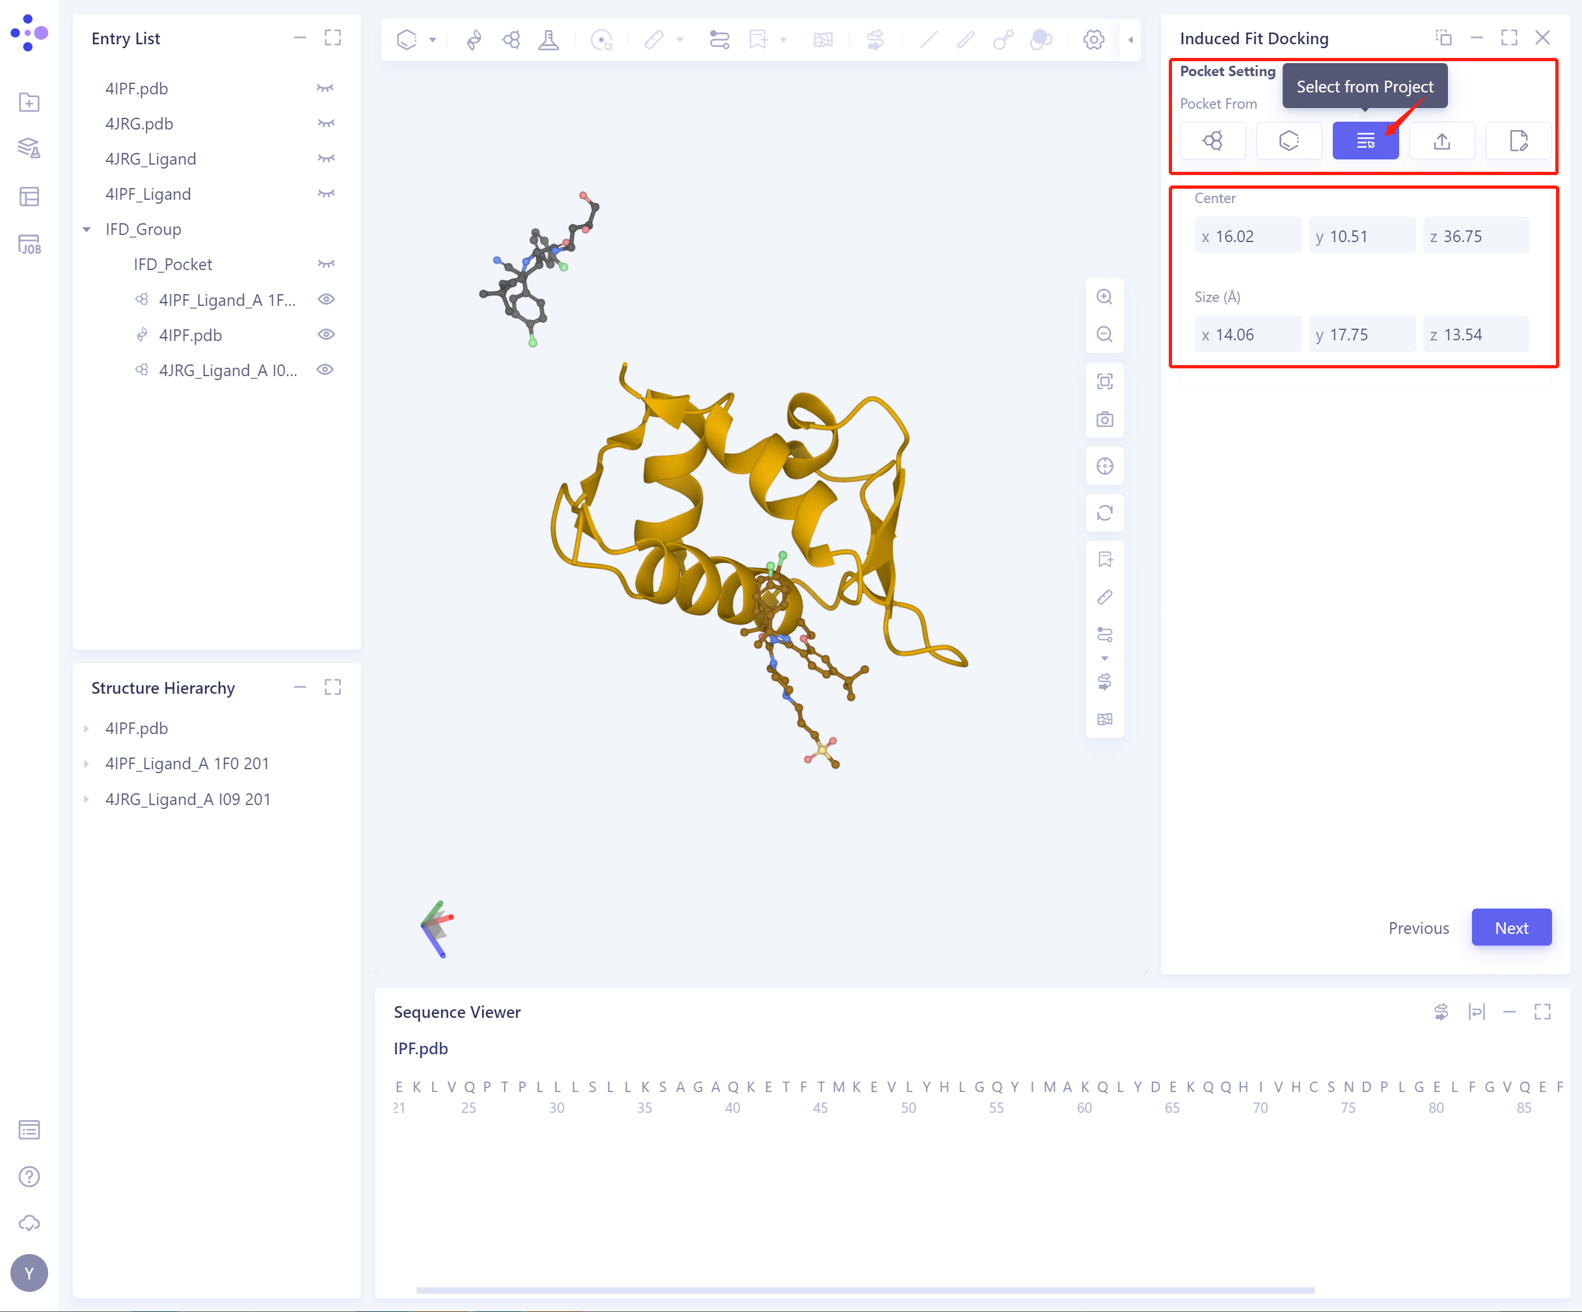Open the measurement ruler tool in the toolbar
This screenshot has height=1312, width=1582.
[x=655, y=40]
